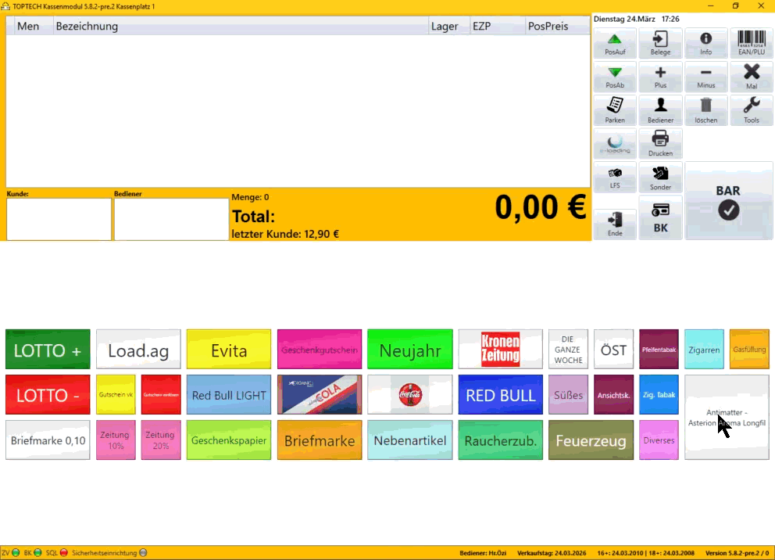Select the Evita tile

pyautogui.click(x=229, y=350)
